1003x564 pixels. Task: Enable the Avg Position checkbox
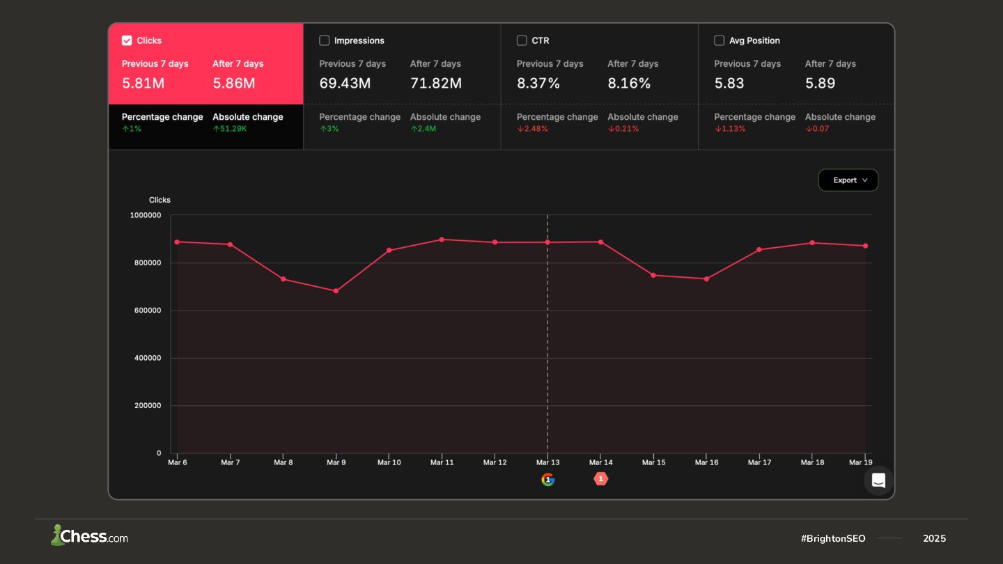point(719,40)
